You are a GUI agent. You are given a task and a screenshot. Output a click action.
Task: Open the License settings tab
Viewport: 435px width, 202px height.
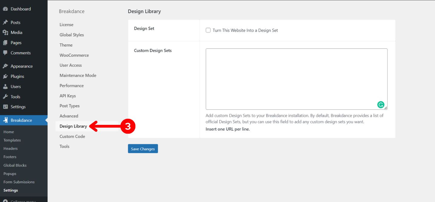(66, 25)
